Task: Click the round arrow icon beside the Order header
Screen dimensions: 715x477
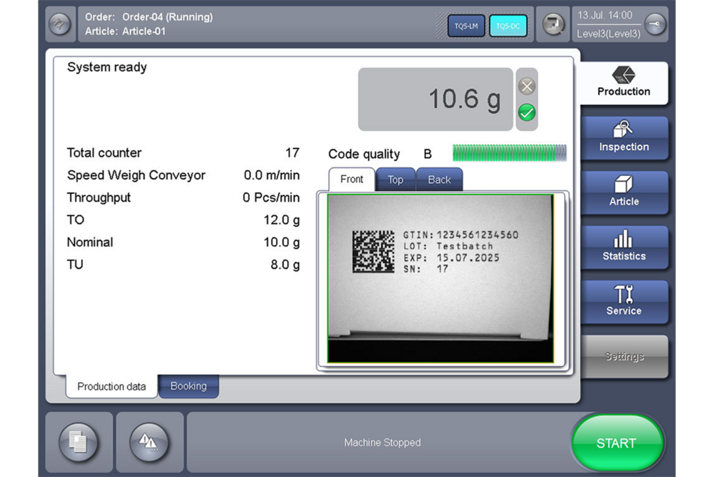Action: coord(60,24)
